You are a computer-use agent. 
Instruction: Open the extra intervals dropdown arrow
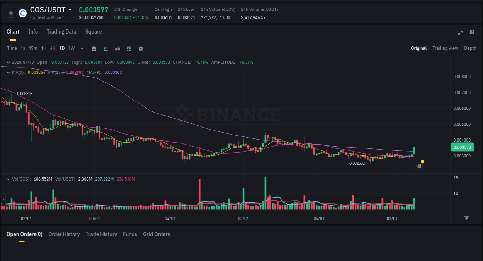click(82, 48)
